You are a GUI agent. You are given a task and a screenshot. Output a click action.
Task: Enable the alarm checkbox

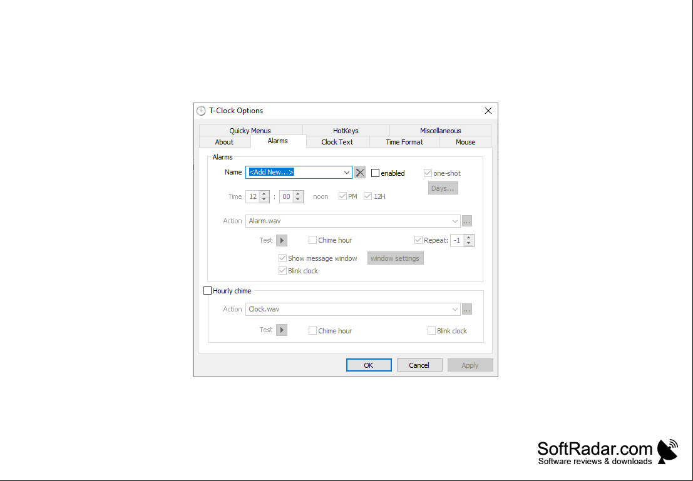coord(375,173)
